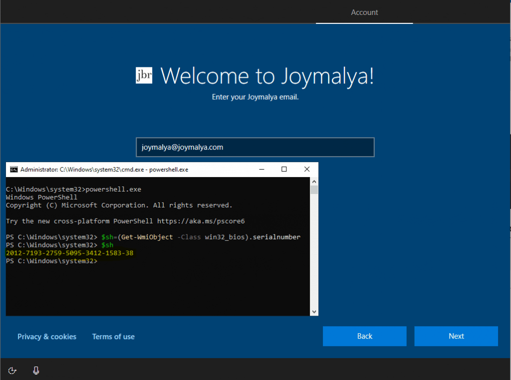
Task: Click the cmd window system icon
Action: (13, 170)
